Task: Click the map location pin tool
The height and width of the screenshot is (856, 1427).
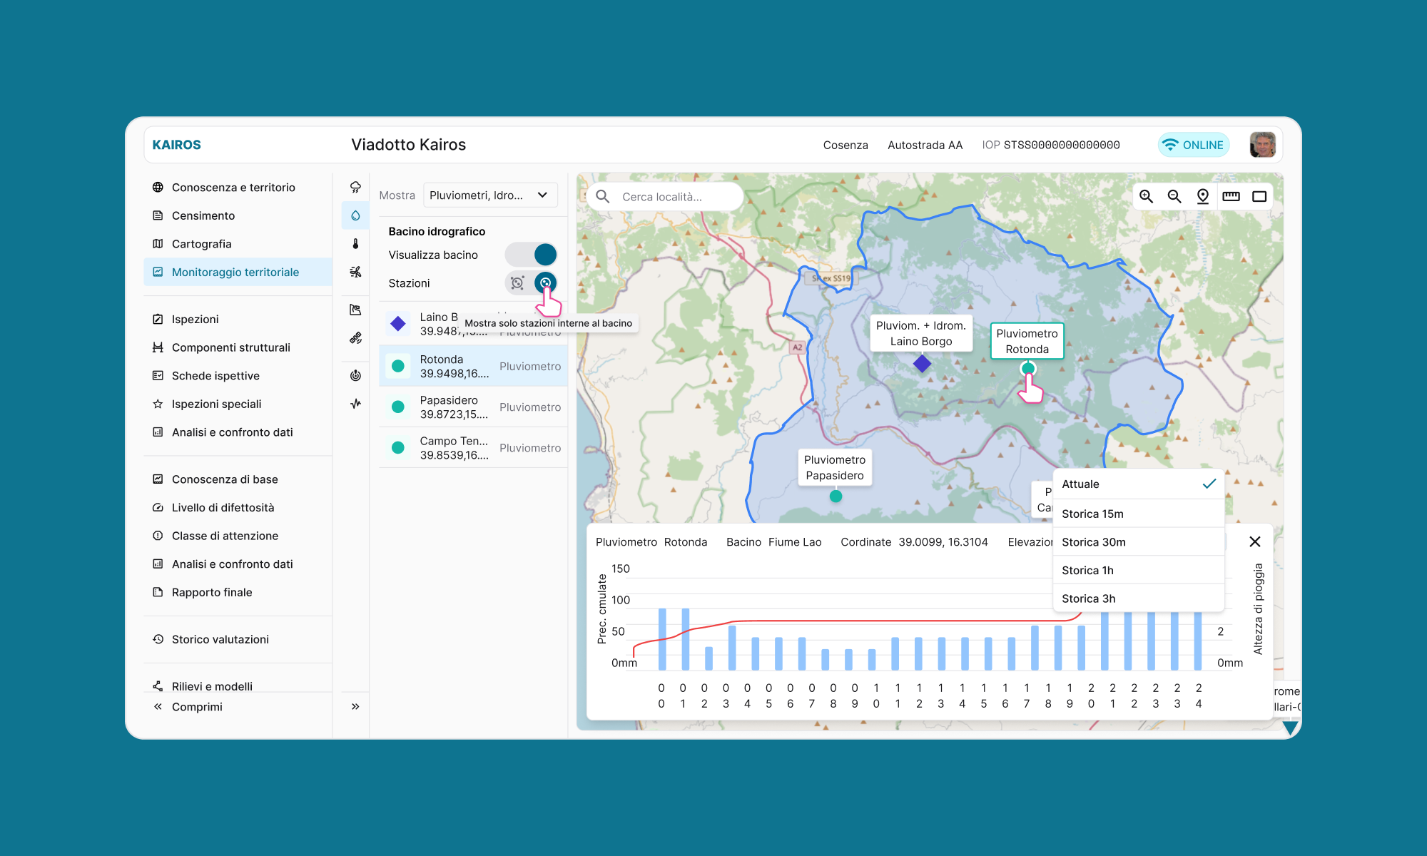Action: point(1203,196)
